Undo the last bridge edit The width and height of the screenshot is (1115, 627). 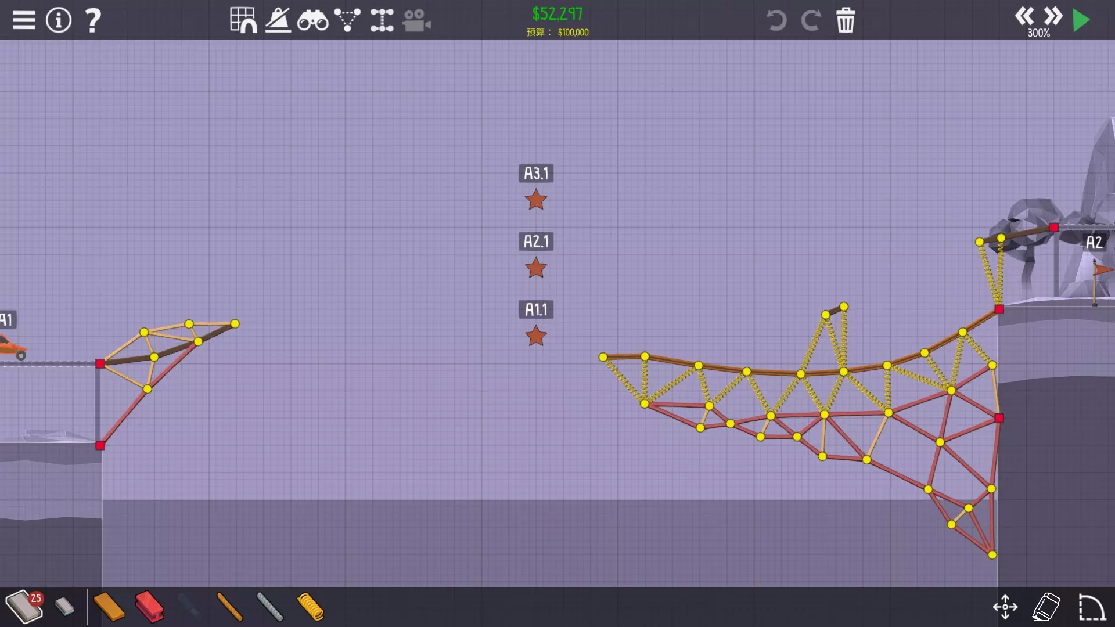point(776,20)
